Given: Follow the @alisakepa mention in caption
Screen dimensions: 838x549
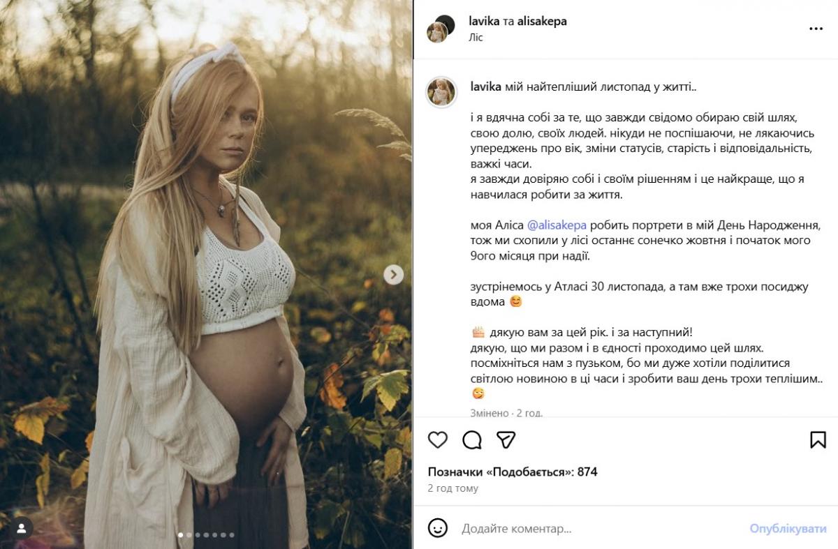Looking at the screenshot, I should [x=557, y=225].
